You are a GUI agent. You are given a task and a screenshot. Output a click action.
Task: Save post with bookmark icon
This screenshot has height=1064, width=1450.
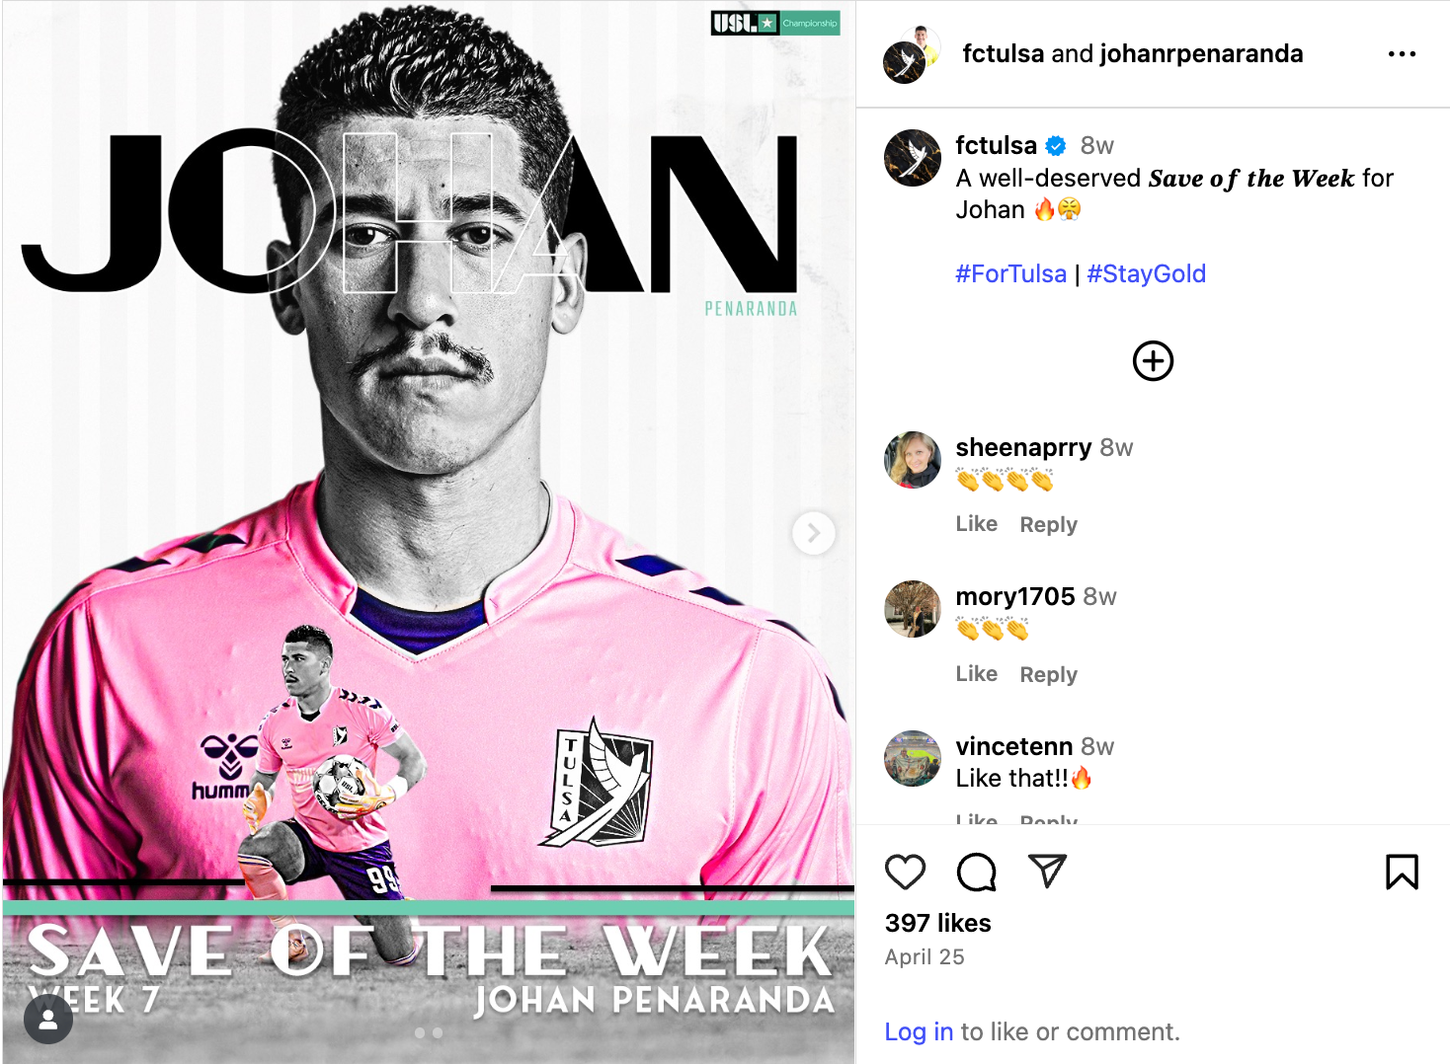pyautogui.click(x=1402, y=872)
